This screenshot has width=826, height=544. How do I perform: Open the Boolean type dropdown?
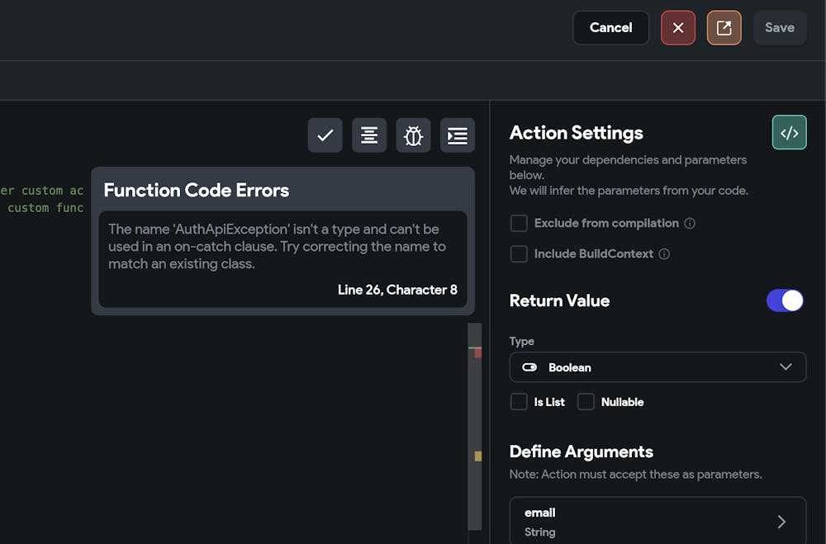pyautogui.click(x=657, y=367)
